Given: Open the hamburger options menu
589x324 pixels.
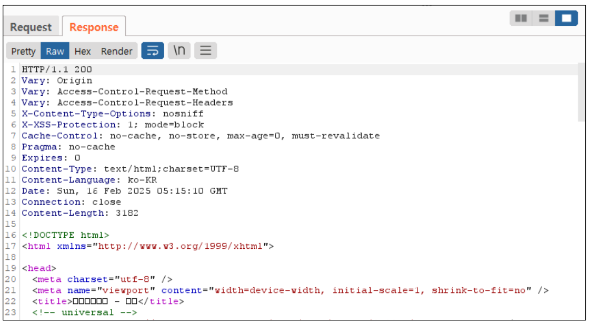Looking at the screenshot, I should (206, 51).
